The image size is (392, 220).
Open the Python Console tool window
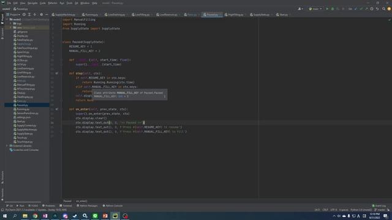coord(113,206)
